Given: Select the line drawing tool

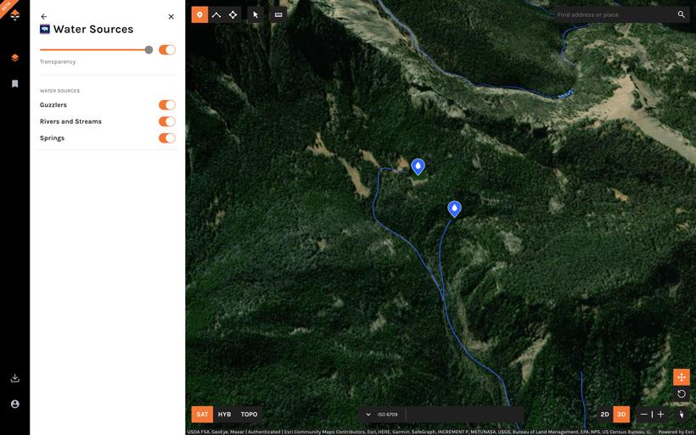Looking at the screenshot, I should pyautogui.click(x=216, y=14).
